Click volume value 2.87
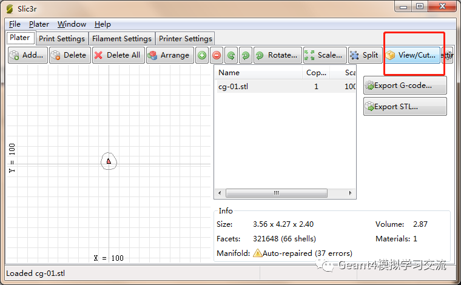The height and width of the screenshot is (285, 461). (x=420, y=224)
